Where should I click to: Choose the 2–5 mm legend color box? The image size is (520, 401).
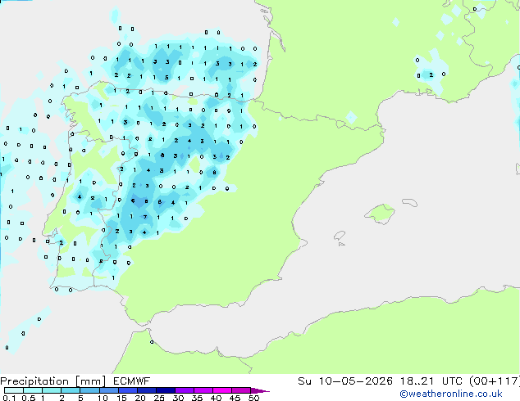(71, 390)
